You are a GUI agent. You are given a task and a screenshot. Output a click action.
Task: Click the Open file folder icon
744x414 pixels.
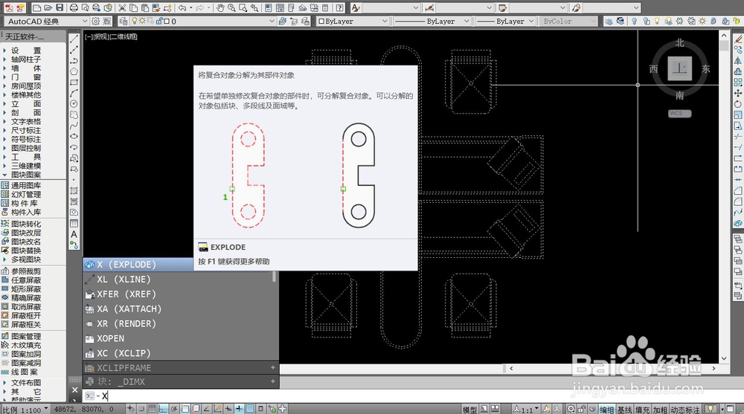48,7
